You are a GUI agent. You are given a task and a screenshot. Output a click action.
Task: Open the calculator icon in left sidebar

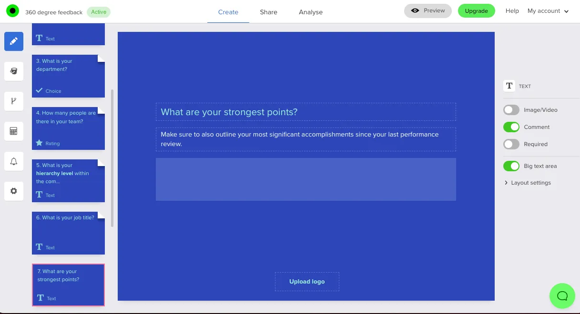point(14,131)
